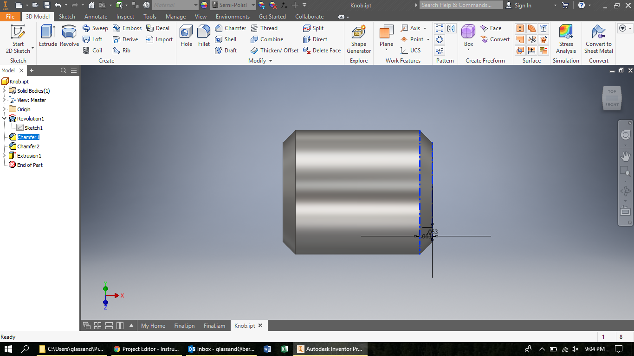Open the File menu
This screenshot has width=634, height=356.
pos(10,16)
